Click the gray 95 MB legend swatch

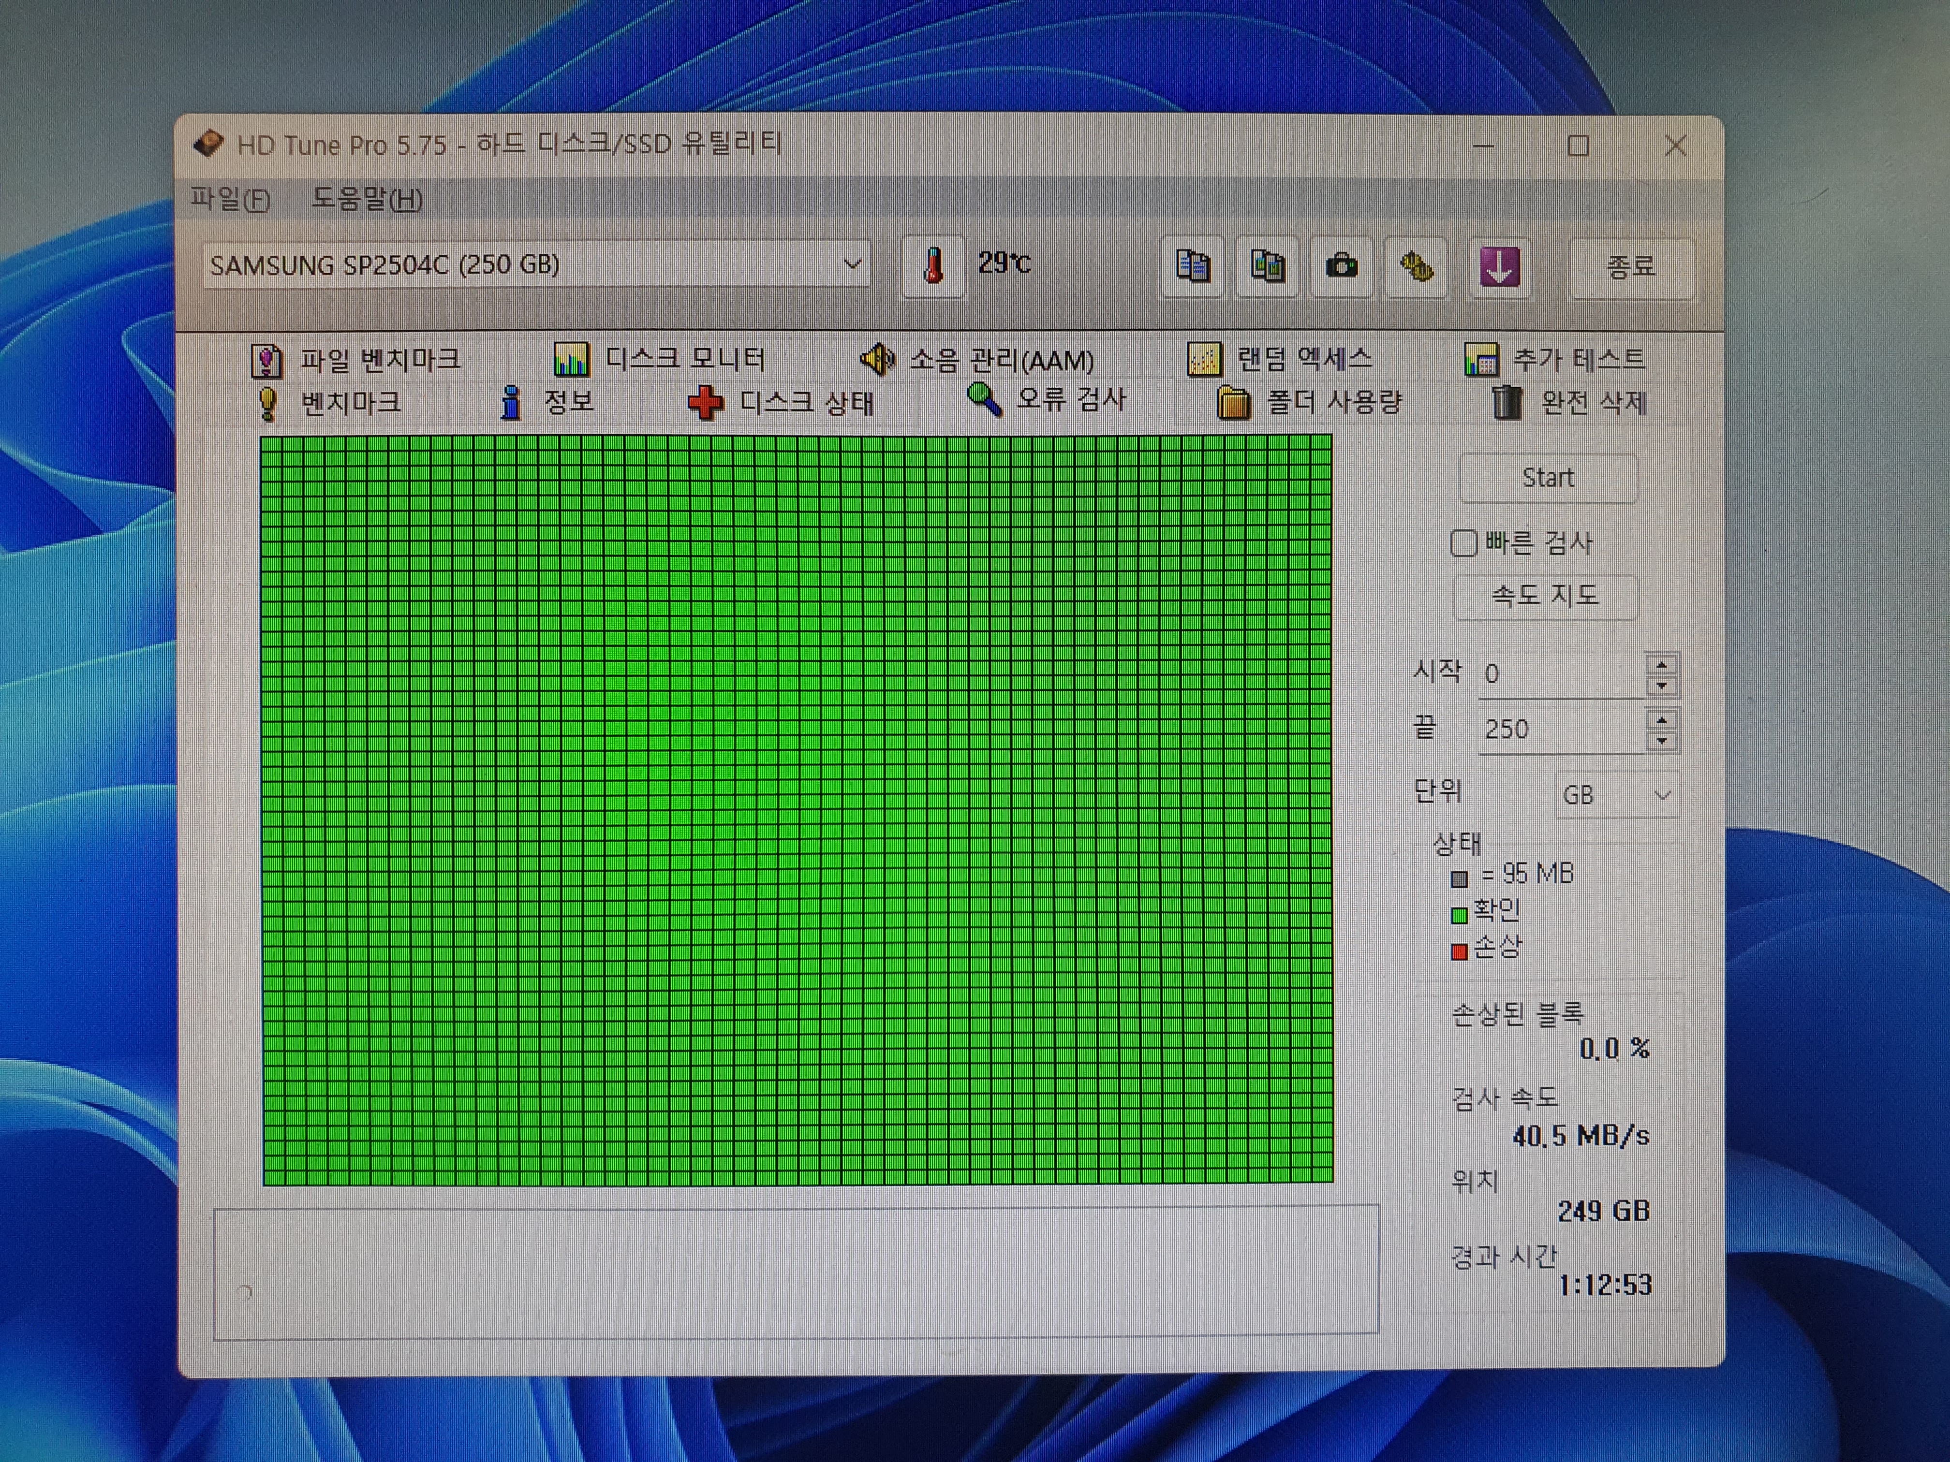click(1459, 878)
